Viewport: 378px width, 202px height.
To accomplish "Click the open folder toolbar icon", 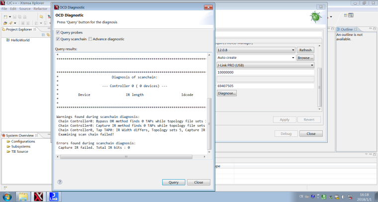I will 41,16.
